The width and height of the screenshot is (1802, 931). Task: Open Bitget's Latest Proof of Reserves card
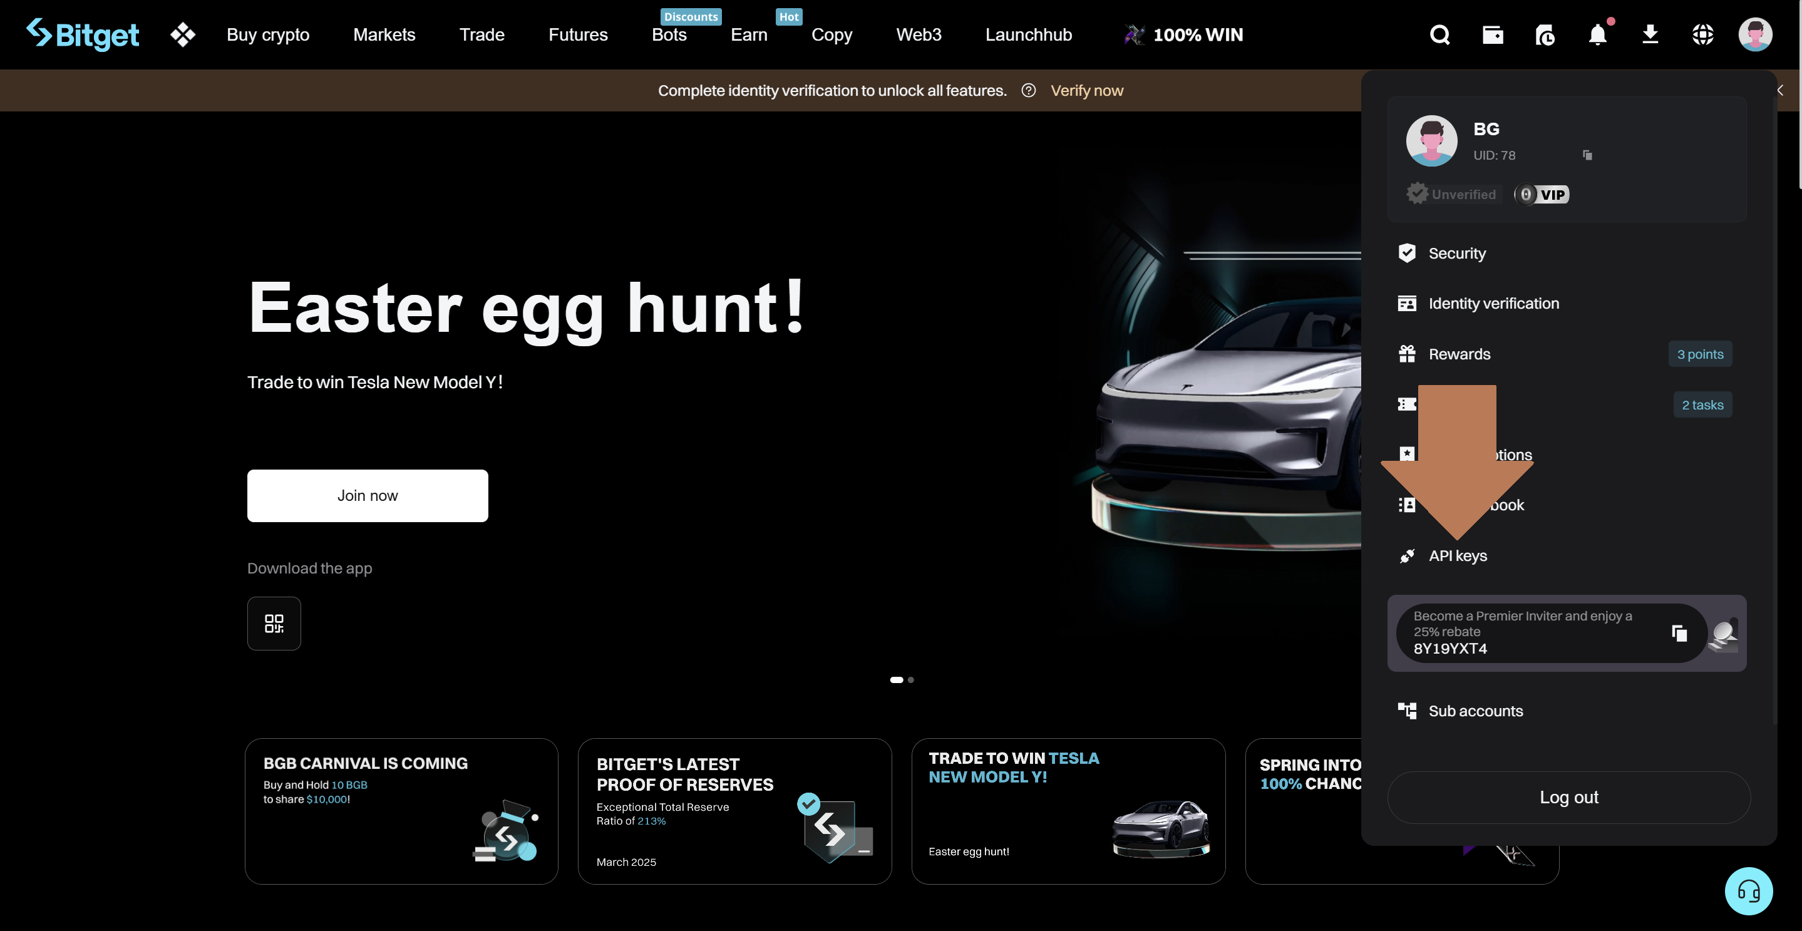pyautogui.click(x=734, y=811)
